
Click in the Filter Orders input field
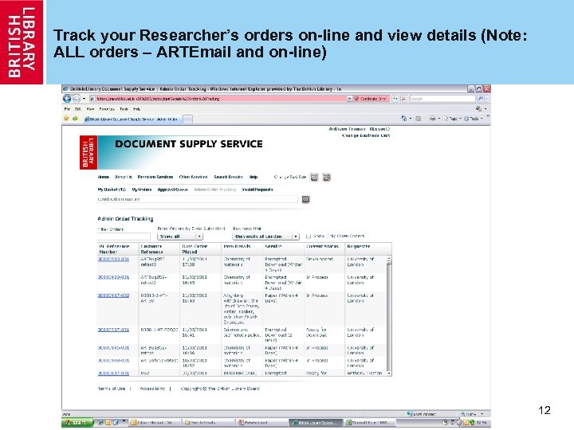pyautogui.click(x=124, y=236)
